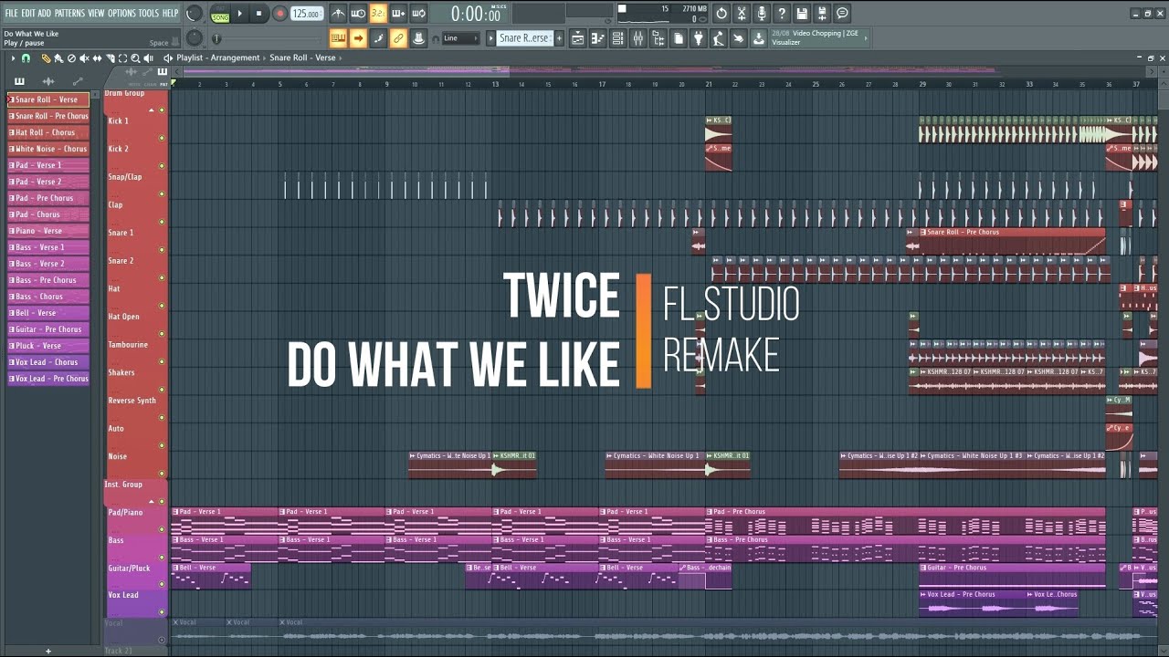Open the Snare R..erse pattern selector

point(524,38)
